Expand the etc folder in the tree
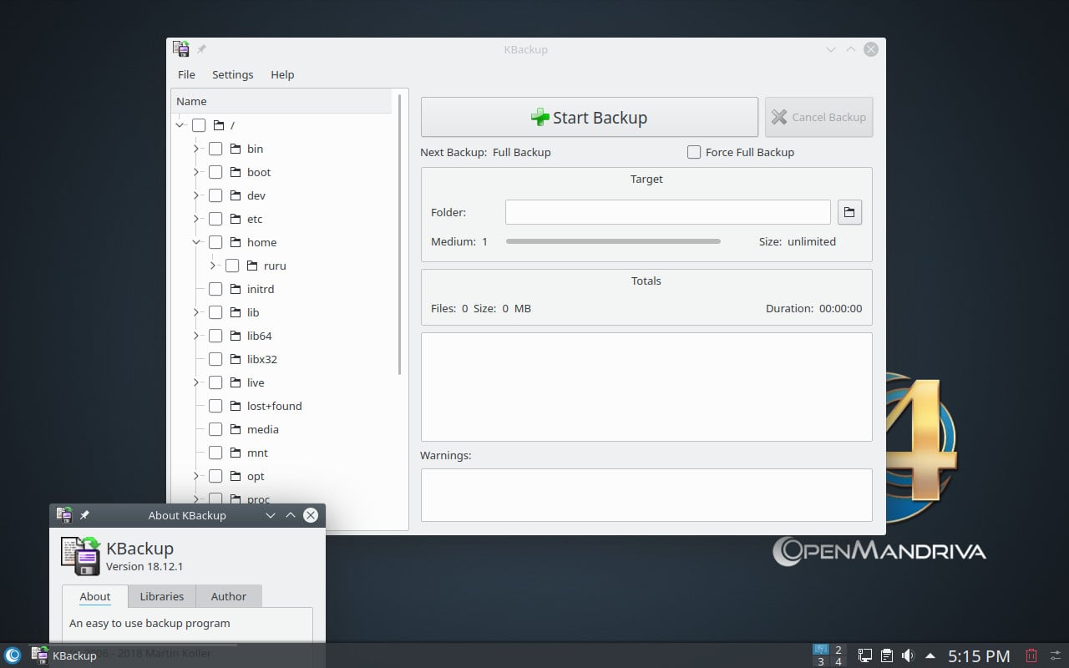1069x668 pixels. [195, 219]
